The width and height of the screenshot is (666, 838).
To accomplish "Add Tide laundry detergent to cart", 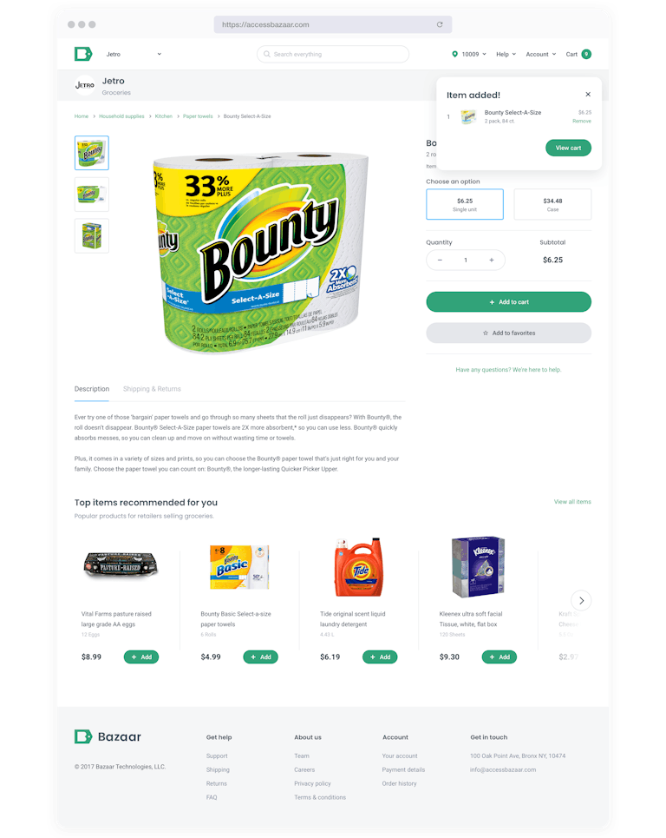I will tap(380, 657).
